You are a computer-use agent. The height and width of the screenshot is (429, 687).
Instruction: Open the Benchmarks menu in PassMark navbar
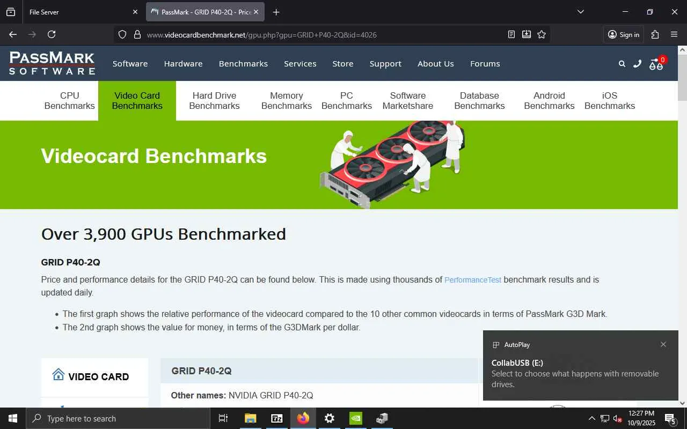(243, 63)
